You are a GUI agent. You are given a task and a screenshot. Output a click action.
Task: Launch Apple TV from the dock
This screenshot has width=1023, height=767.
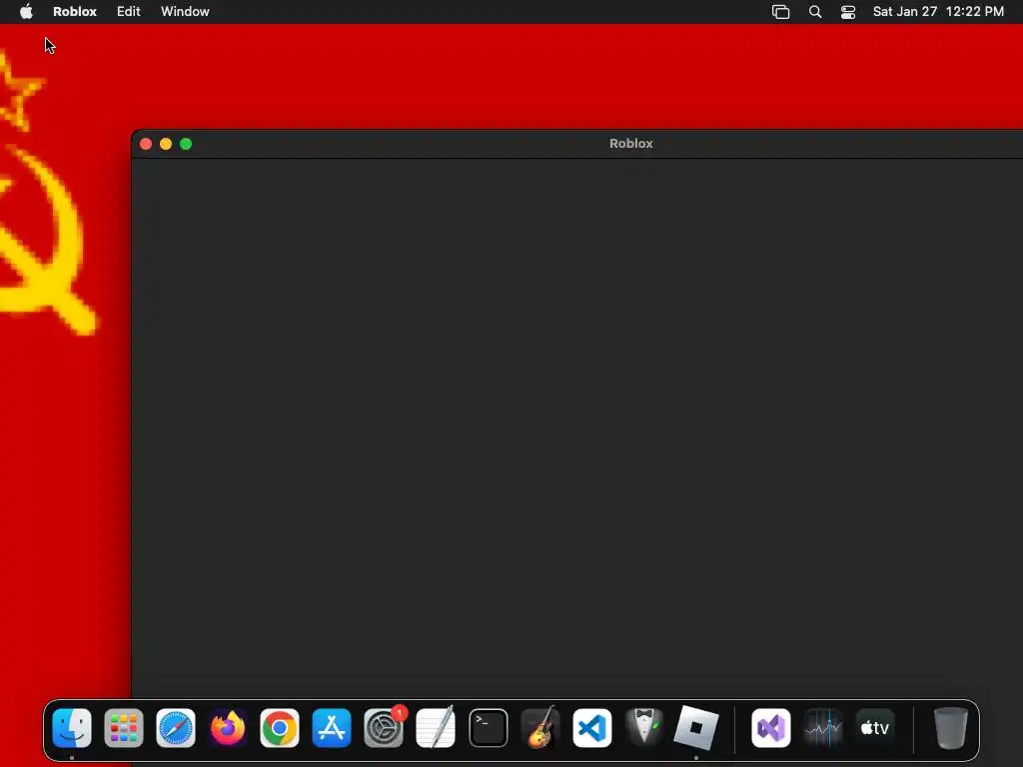click(875, 728)
